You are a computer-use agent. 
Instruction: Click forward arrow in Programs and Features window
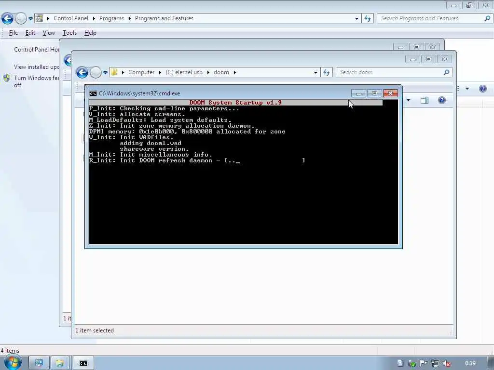pyautogui.click(x=21, y=19)
